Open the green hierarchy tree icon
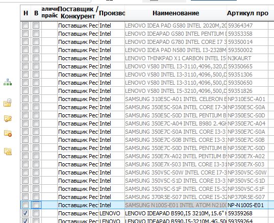274x223 pixels. pos(8,82)
